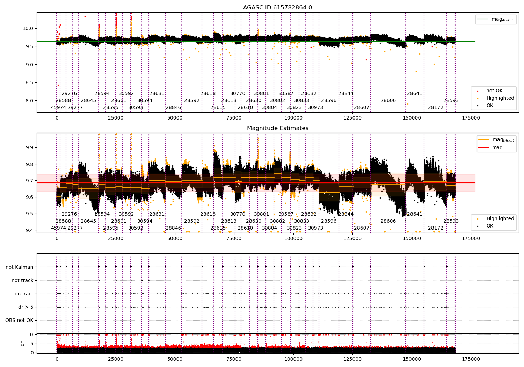This screenshot has width=524, height=367.
Task: Click the 'dr' y-axis label of the bottom panel
Action: click(23, 344)
